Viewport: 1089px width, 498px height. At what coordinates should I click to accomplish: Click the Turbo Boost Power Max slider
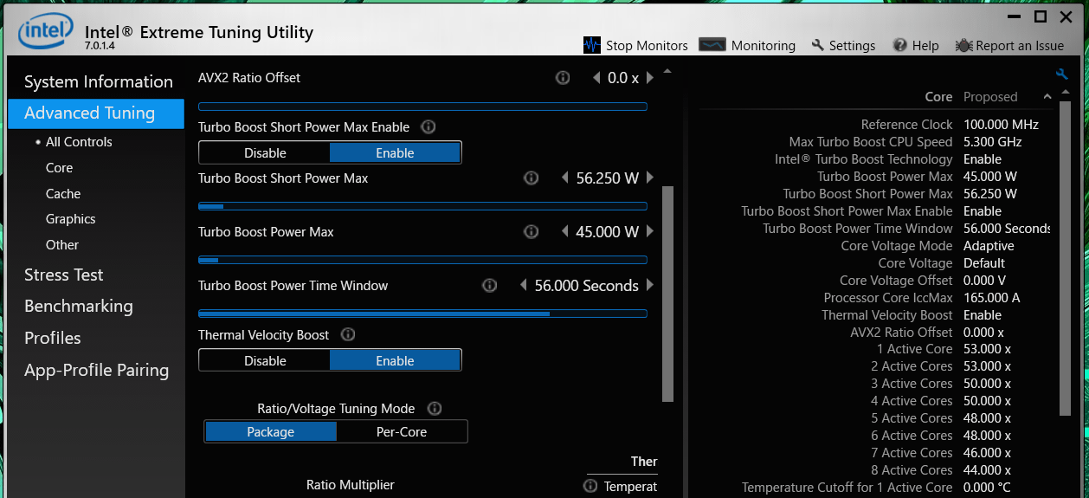point(422,260)
